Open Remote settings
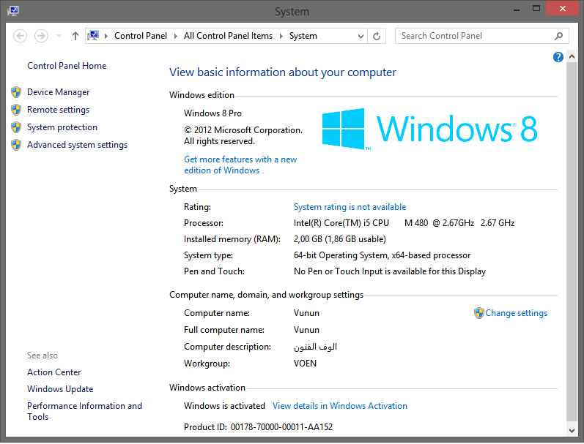 pos(58,110)
